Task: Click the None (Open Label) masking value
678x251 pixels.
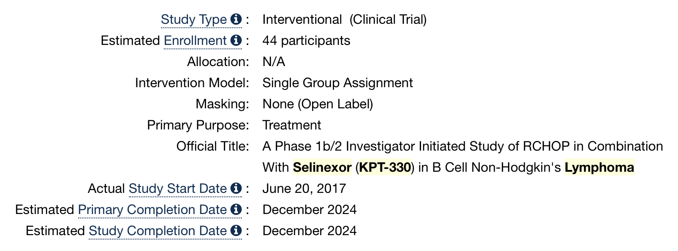Action: [318, 104]
